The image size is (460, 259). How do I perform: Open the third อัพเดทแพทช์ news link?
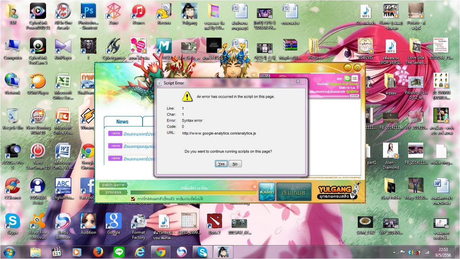pyautogui.click(x=139, y=159)
